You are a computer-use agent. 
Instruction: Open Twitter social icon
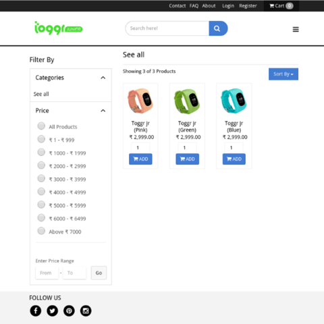point(52,310)
